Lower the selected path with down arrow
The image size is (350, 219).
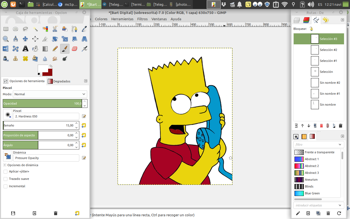(309, 126)
